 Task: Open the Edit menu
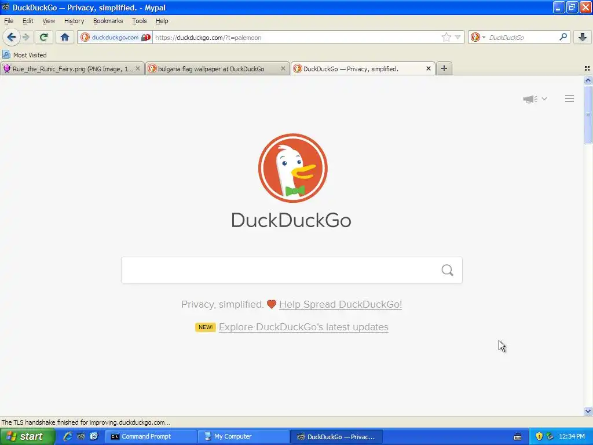[x=28, y=21]
